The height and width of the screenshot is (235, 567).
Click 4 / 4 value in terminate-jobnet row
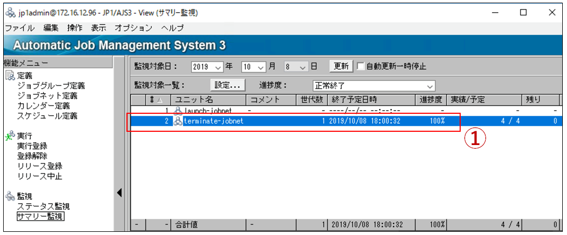pos(510,121)
